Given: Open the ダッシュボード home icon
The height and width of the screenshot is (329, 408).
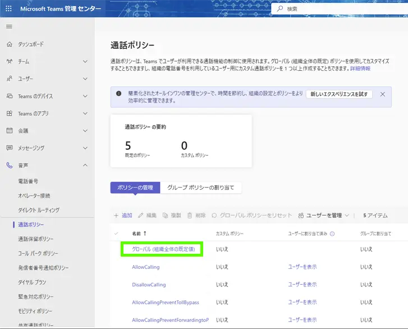Looking at the screenshot, I should [10, 44].
